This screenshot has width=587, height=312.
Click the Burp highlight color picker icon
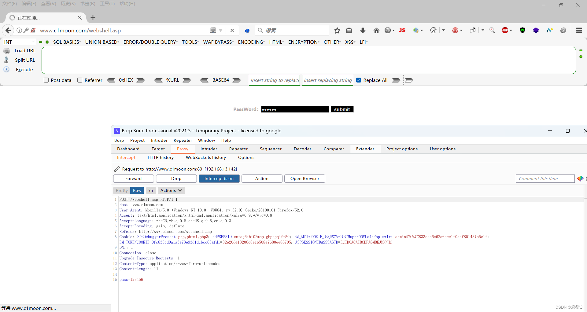[580, 178]
